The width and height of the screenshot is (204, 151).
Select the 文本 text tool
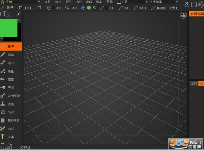11,137
